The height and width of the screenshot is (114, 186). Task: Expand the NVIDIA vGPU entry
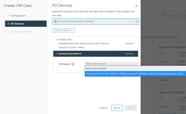(x=56, y=40)
